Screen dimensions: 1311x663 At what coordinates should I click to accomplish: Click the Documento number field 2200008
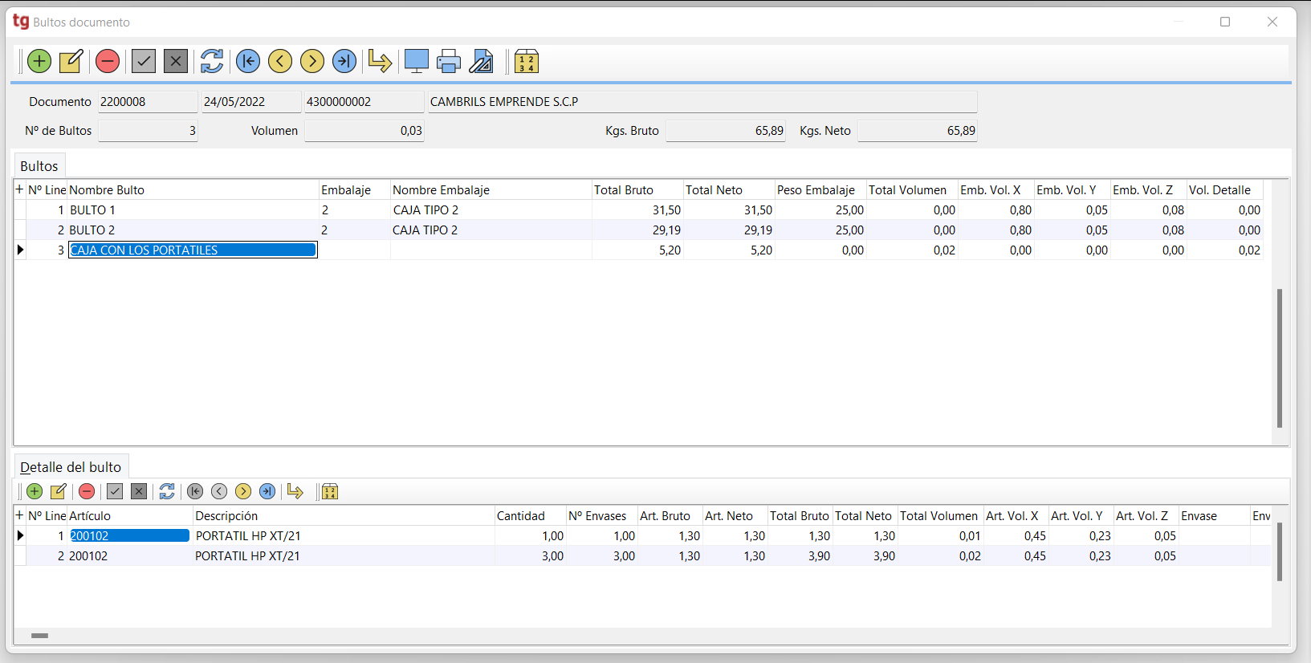pyautogui.click(x=148, y=102)
